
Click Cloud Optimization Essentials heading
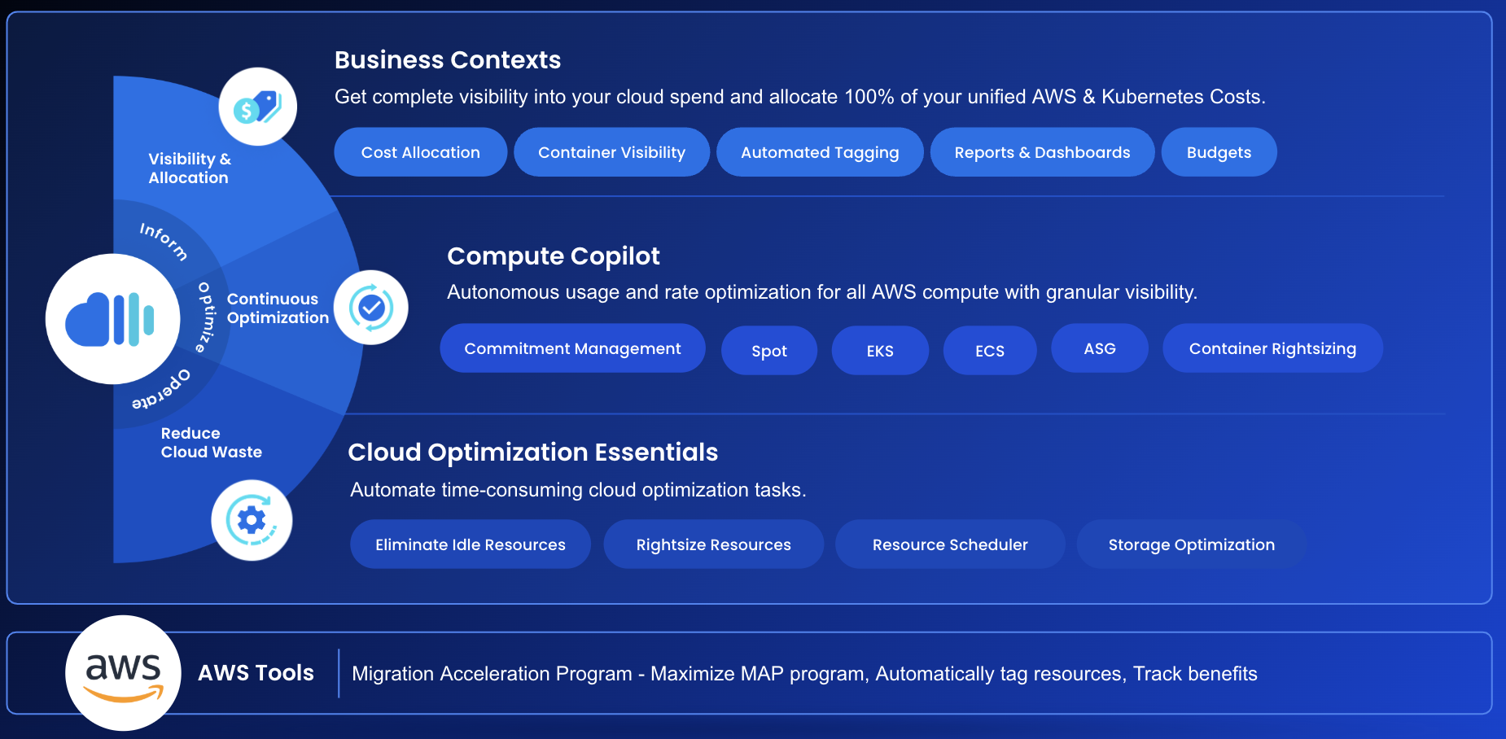pos(533,453)
